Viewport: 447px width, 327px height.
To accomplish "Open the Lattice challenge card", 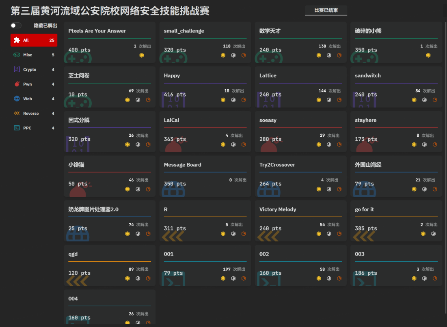I will tap(300, 87).
